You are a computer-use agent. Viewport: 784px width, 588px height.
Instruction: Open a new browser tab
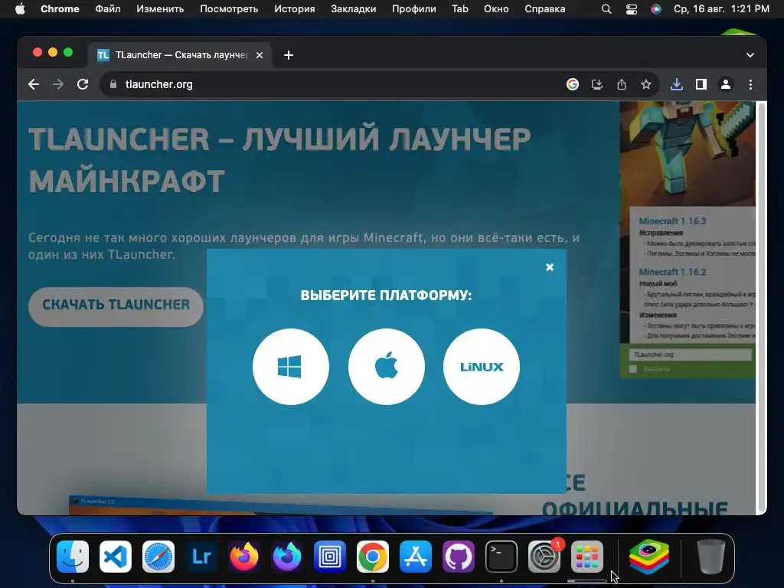click(x=289, y=55)
